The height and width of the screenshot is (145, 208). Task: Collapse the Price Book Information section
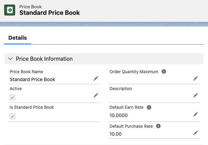click(10, 59)
